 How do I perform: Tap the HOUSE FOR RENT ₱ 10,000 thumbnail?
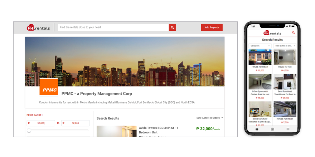[x=260, y=57]
